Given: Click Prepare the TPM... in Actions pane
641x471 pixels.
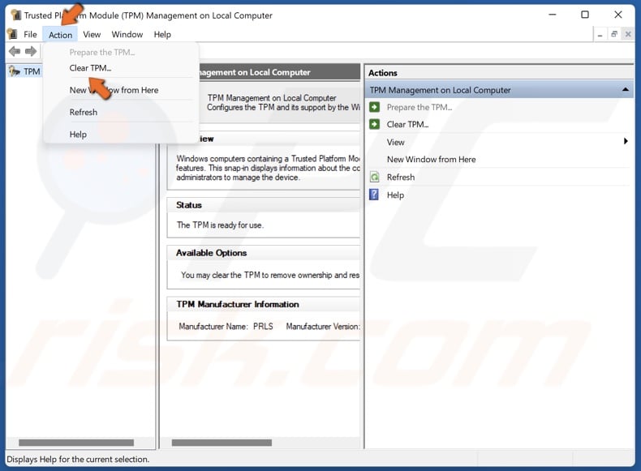Looking at the screenshot, I should coord(419,107).
